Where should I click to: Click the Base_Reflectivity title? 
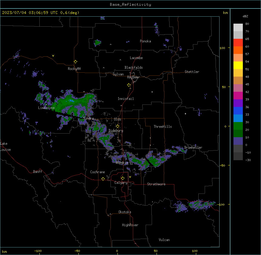pos(130,5)
